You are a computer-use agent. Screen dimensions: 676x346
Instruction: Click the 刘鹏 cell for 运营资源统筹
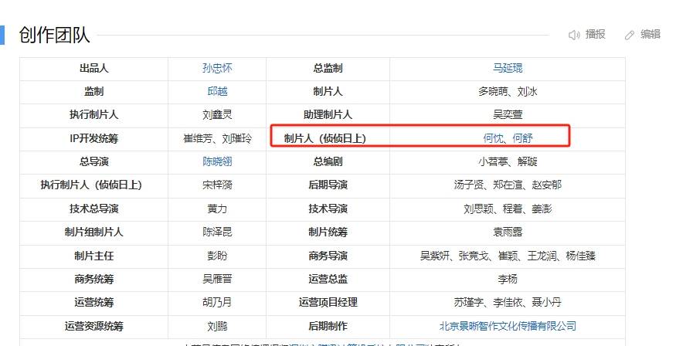(217, 326)
